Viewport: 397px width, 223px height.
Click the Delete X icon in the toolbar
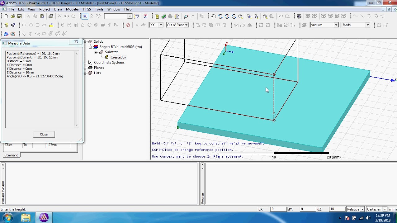click(60, 16)
